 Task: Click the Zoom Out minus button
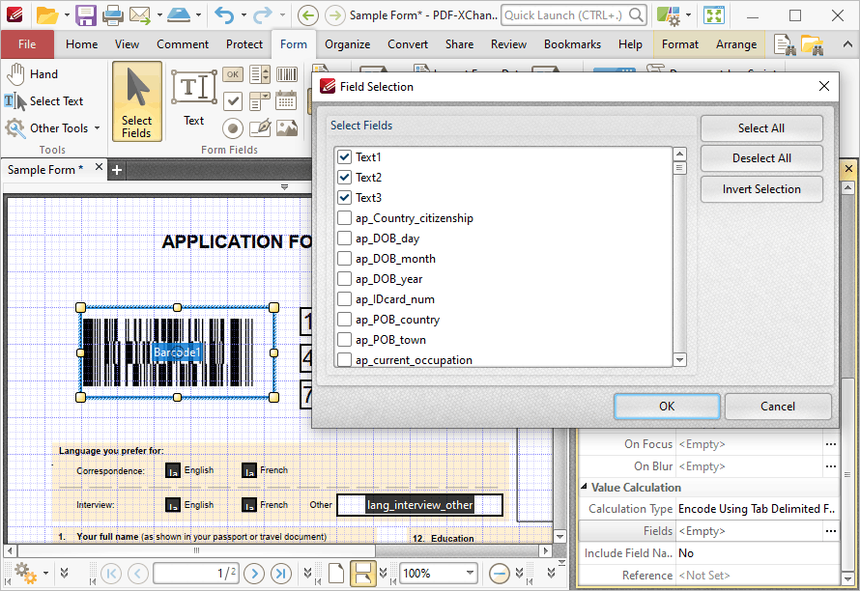point(500,574)
